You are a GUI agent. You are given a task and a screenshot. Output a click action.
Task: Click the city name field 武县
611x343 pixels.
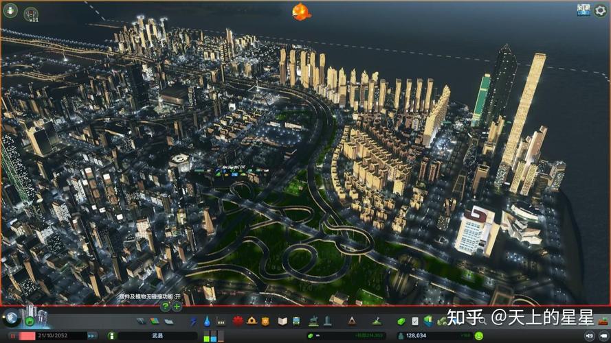click(157, 335)
